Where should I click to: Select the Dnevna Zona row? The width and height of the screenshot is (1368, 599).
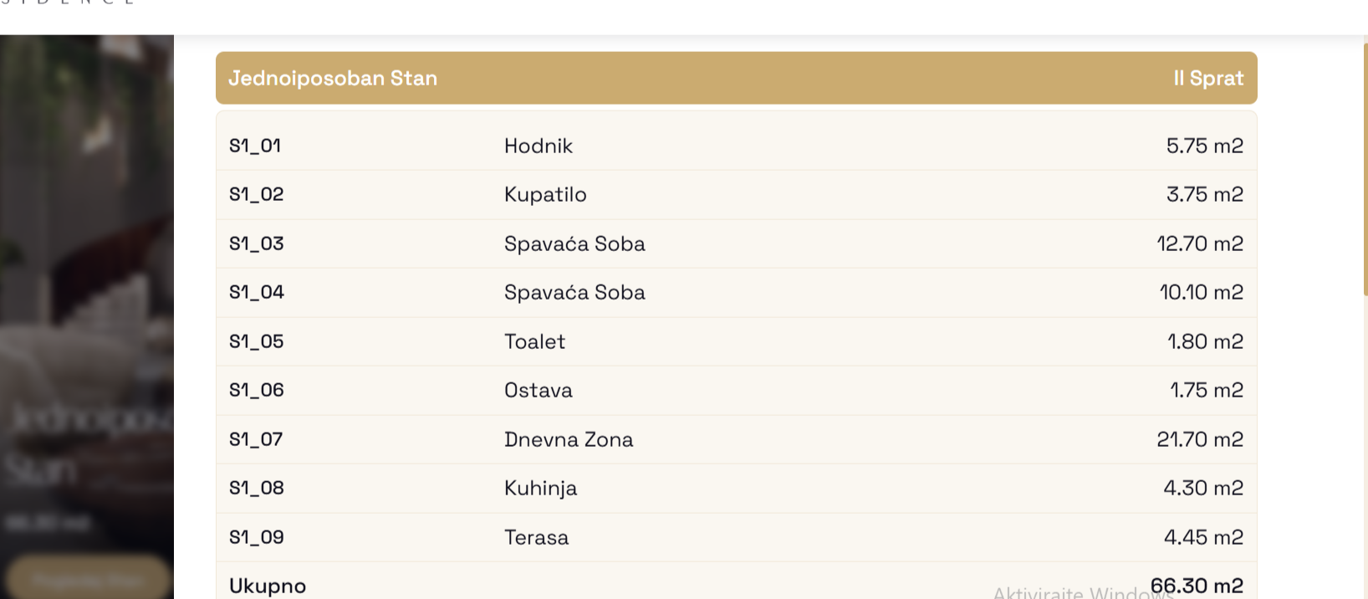point(736,439)
